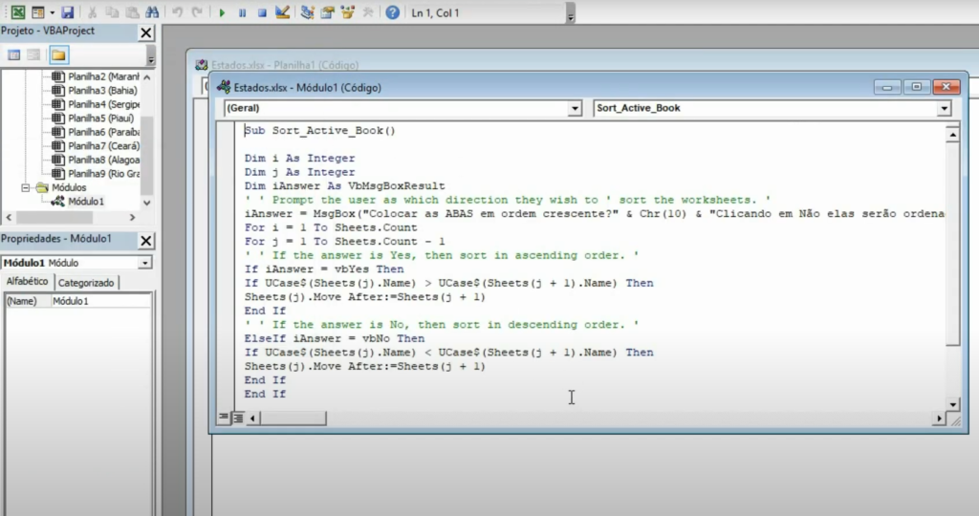
Task: Close the Propriedades - Módulo1 panel
Action: pos(146,240)
